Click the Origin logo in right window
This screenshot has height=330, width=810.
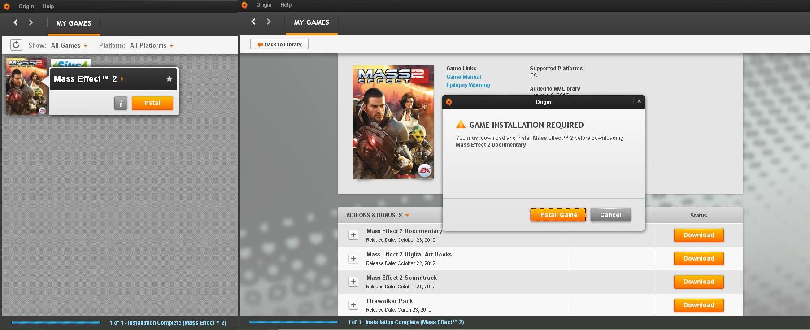tap(244, 5)
